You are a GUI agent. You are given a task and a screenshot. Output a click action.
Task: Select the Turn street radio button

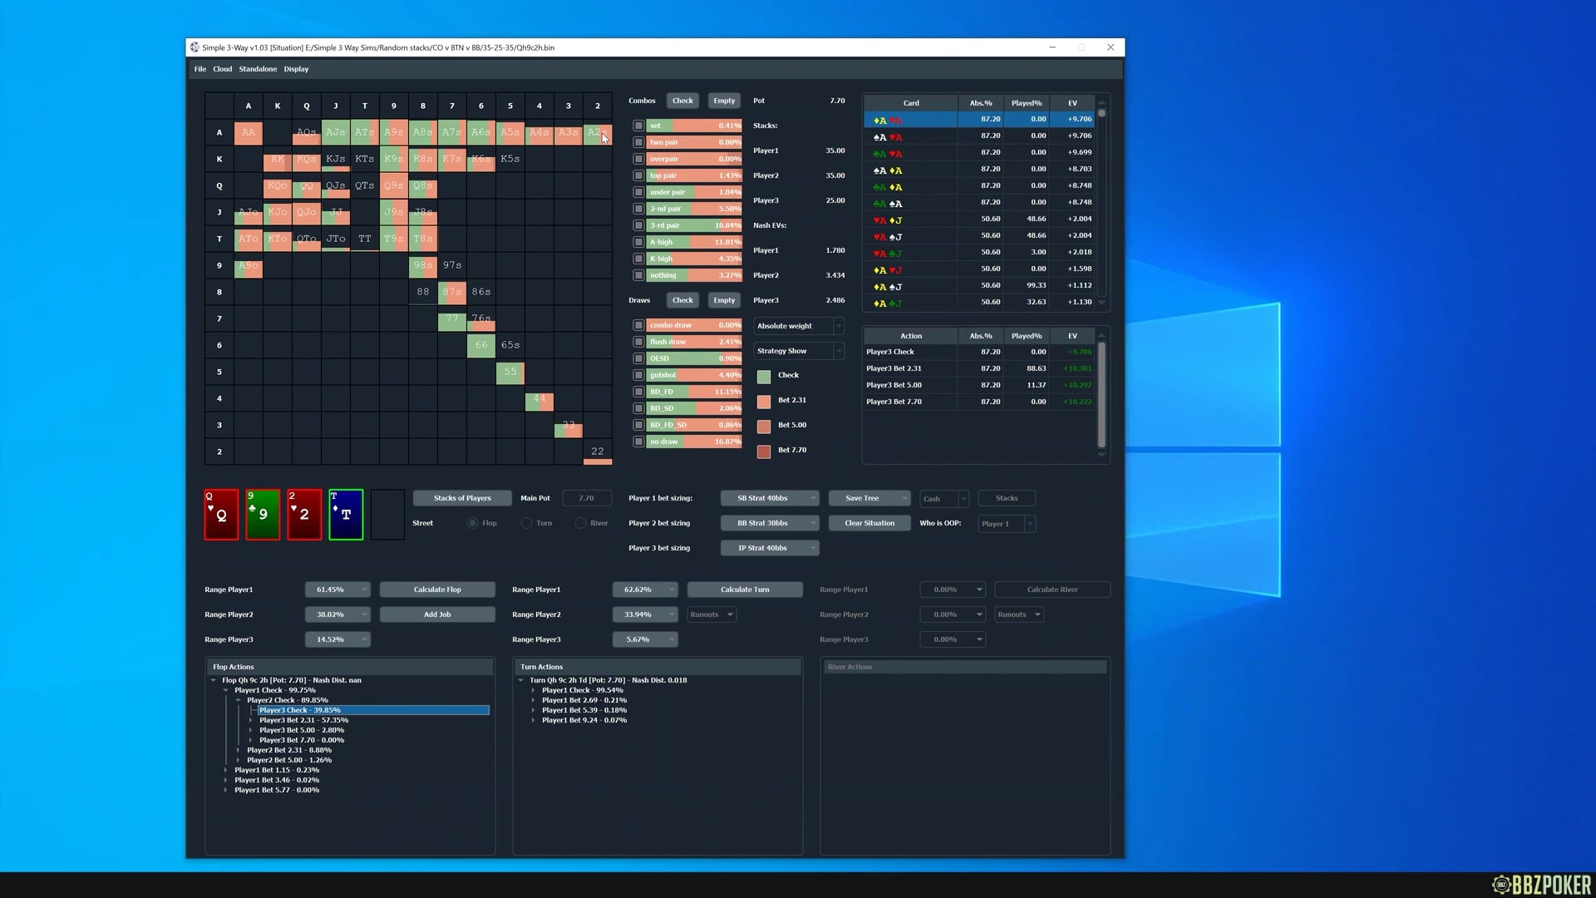pyautogui.click(x=526, y=523)
